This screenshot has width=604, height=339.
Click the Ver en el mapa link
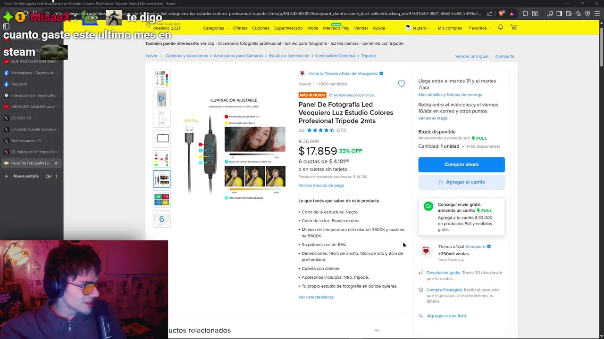pyautogui.click(x=433, y=118)
